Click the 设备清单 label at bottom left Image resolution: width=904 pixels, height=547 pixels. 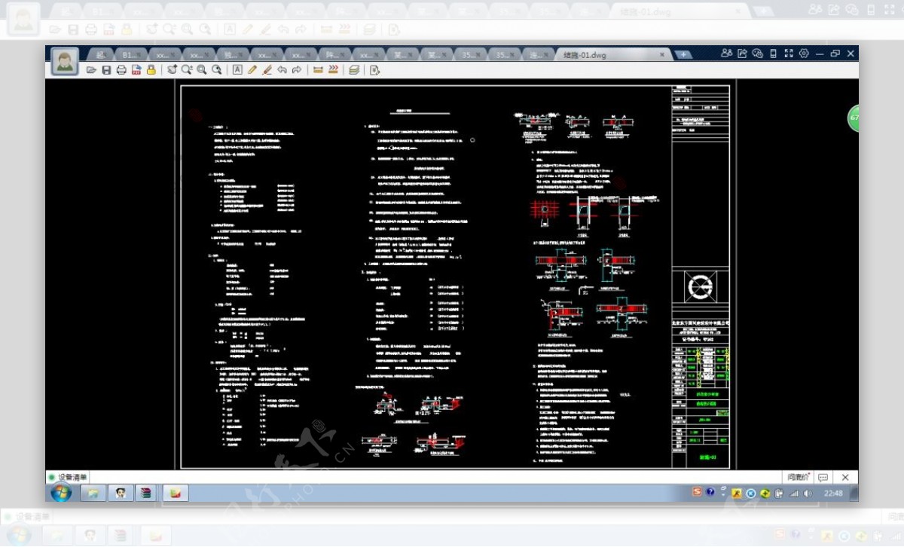click(72, 477)
